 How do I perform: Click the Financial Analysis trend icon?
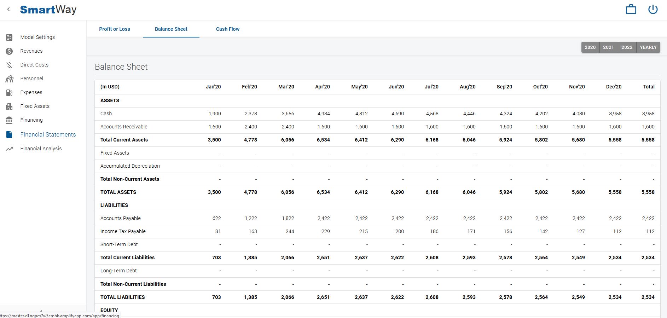click(x=9, y=149)
